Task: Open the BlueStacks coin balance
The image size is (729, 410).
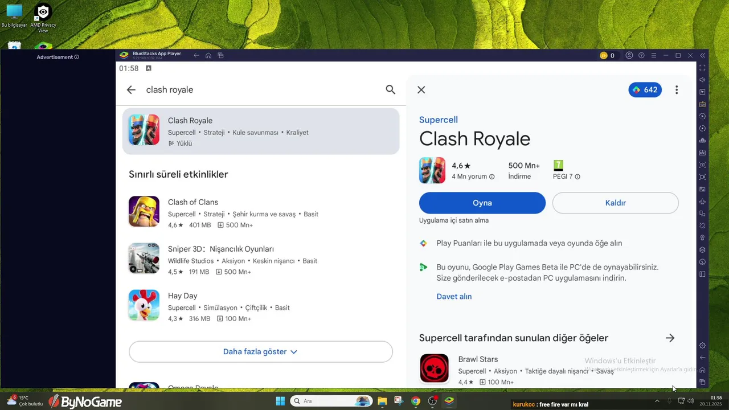Action: tap(607, 55)
